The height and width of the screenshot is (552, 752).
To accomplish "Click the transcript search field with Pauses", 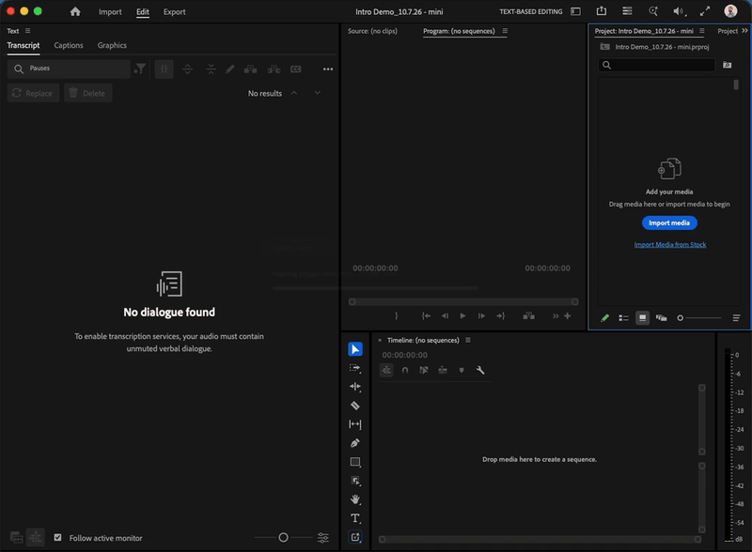I will (x=69, y=69).
